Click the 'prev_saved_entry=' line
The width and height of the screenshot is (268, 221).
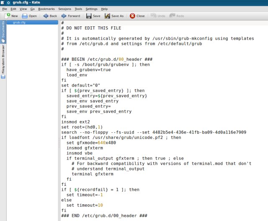point(88,106)
